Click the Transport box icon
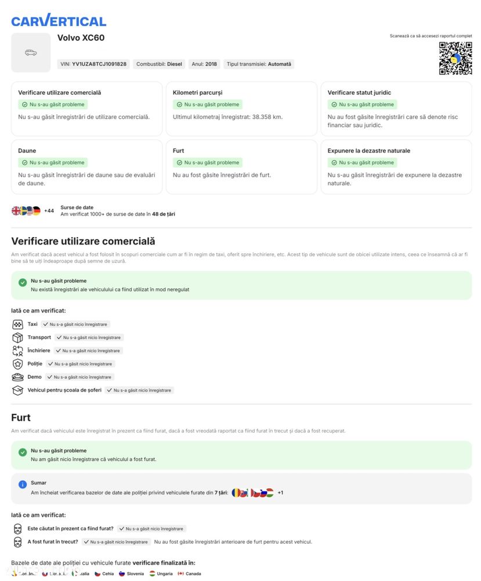The height and width of the screenshot is (581, 481). pos(18,338)
